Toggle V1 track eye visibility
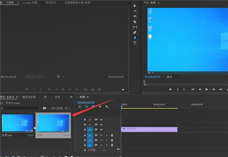 [x=101, y=129]
